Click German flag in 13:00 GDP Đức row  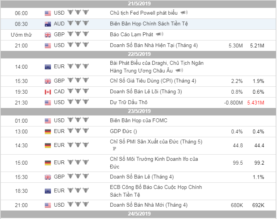coord(48,131)
